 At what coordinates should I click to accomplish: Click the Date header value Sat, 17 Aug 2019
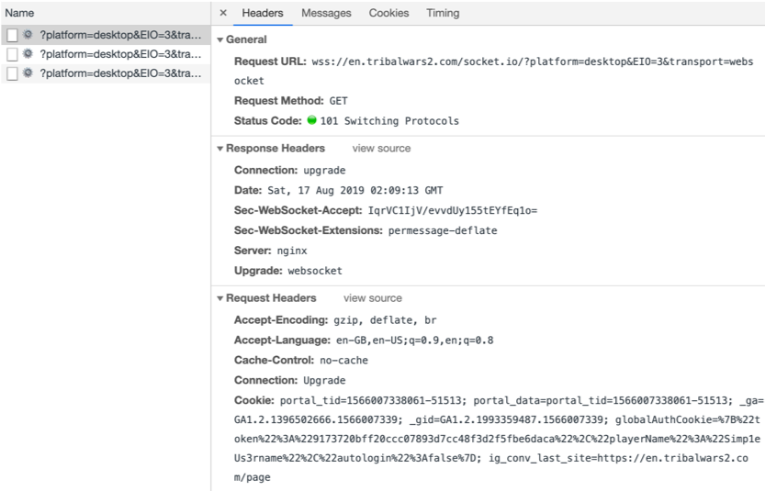[355, 190]
